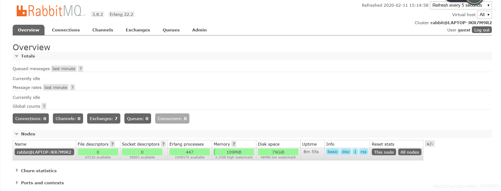Click version label 3.8.2
The width and height of the screenshot is (501, 191).
tap(97, 14)
